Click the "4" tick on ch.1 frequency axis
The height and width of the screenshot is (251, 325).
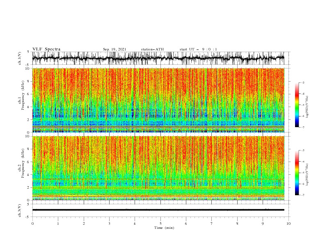coord(28,107)
